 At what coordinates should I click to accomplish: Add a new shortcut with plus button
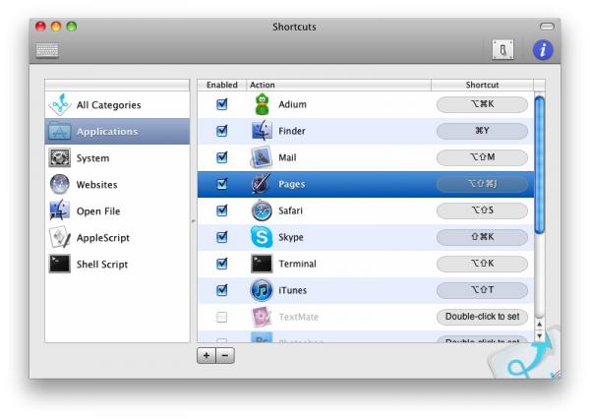point(206,355)
